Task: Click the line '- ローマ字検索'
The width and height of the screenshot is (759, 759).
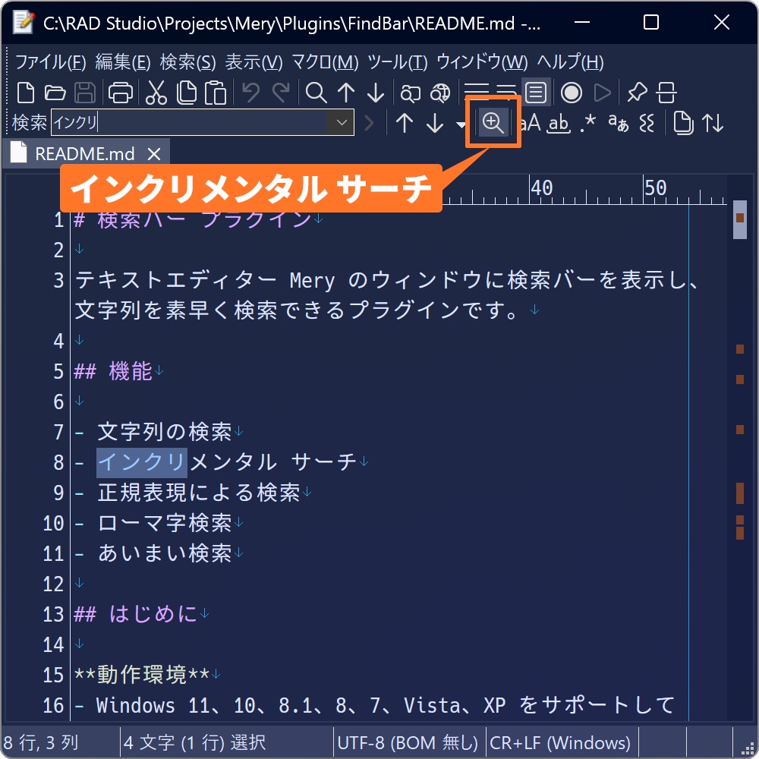Action: click(153, 523)
